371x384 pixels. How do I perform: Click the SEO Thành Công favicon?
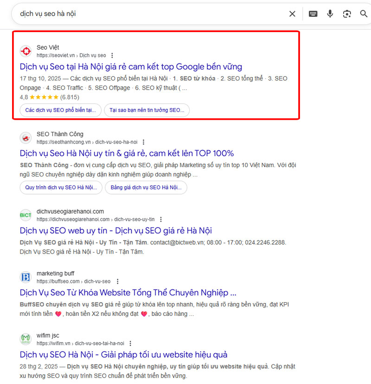[26, 137]
